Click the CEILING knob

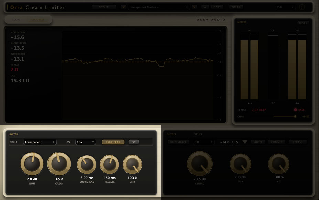[200, 164]
